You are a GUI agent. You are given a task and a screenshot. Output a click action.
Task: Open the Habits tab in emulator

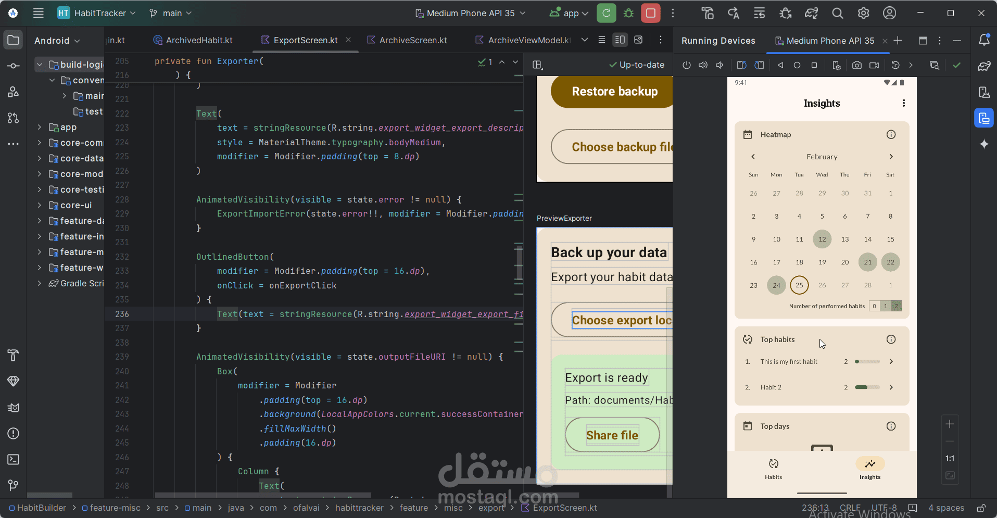pyautogui.click(x=773, y=469)
